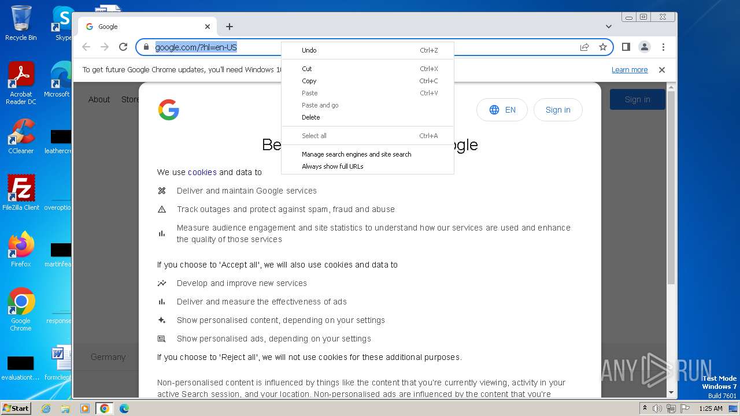The width and height of the screenshot is (740, 416).
Task: Switch to the Chrome taskbar button
Action: [105, 408]
